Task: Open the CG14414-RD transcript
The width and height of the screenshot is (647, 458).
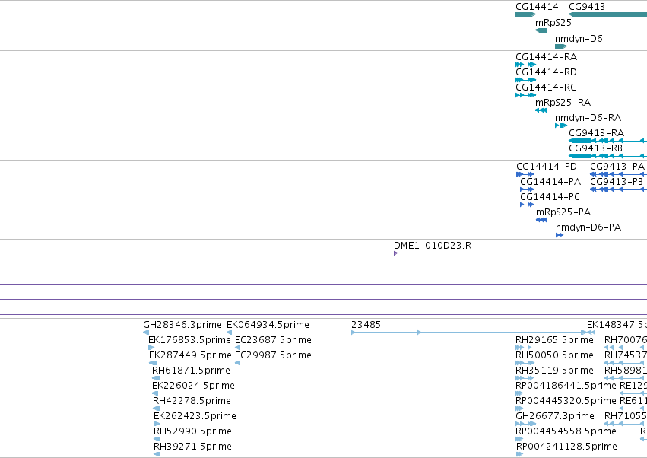Action: point(525,80)
